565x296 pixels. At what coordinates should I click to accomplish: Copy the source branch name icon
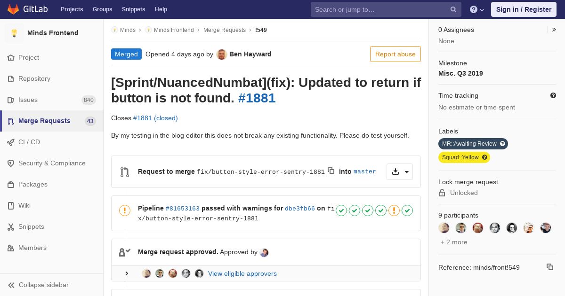click(331, 171)
